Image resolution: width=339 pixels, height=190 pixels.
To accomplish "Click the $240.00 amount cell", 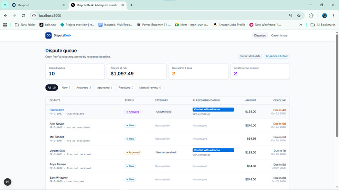I will click(x=251, y=125).
